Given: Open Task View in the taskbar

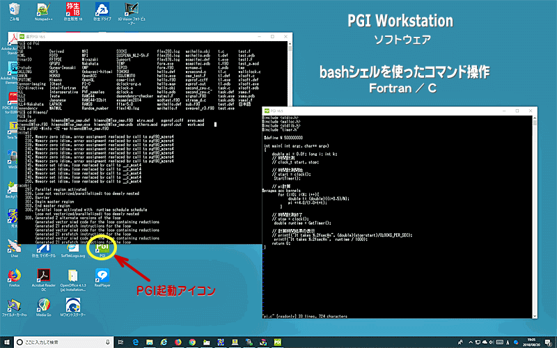Looking at the screenshot, I should tap(120, 342).
